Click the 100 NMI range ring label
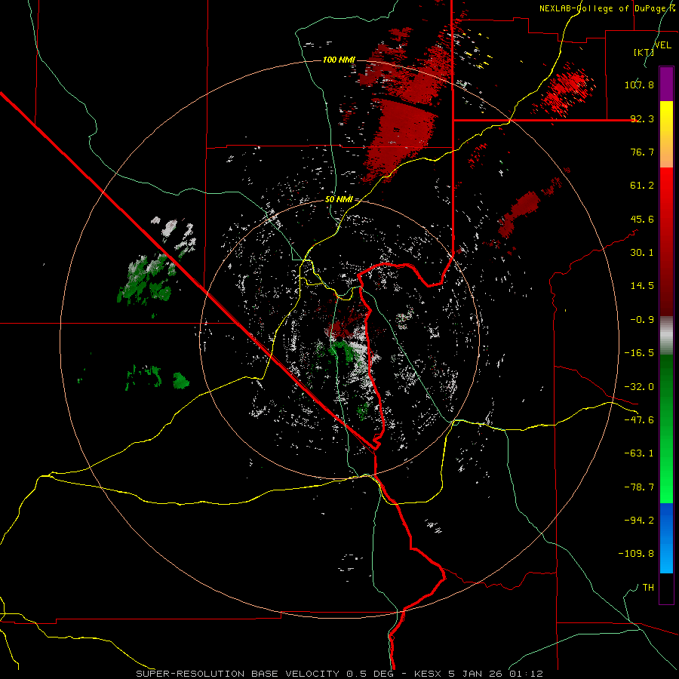This screenshot has height=679, width=679. pyautogui.click(x=339, y=60)
